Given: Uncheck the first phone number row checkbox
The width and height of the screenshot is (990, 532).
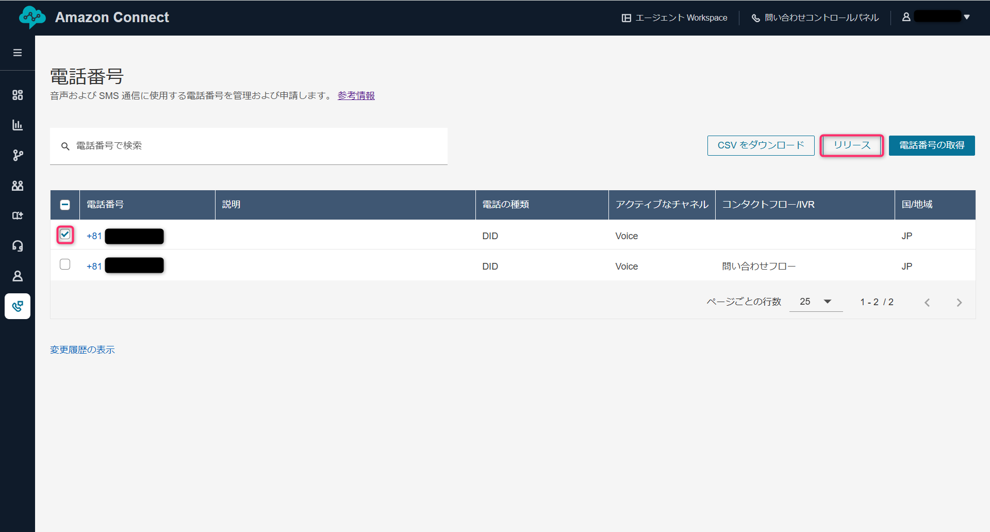Looking at the screenshot, I should click(x=65, y=235).
